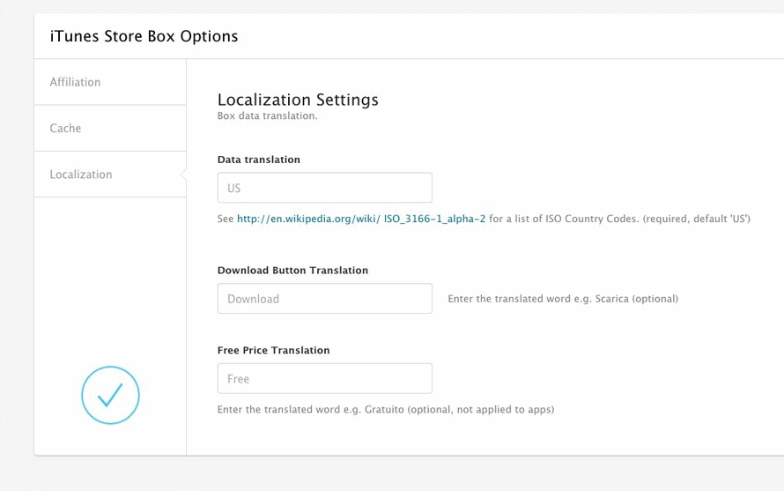Click the Free Price Translation label
The height and width of the screenshot is (491, 784).
273,350
